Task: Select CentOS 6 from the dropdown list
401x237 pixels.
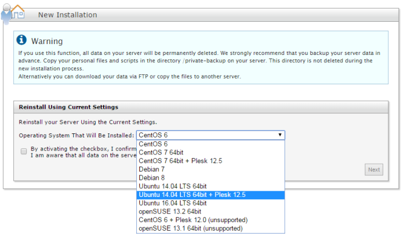Action: (x=153, y=144)
